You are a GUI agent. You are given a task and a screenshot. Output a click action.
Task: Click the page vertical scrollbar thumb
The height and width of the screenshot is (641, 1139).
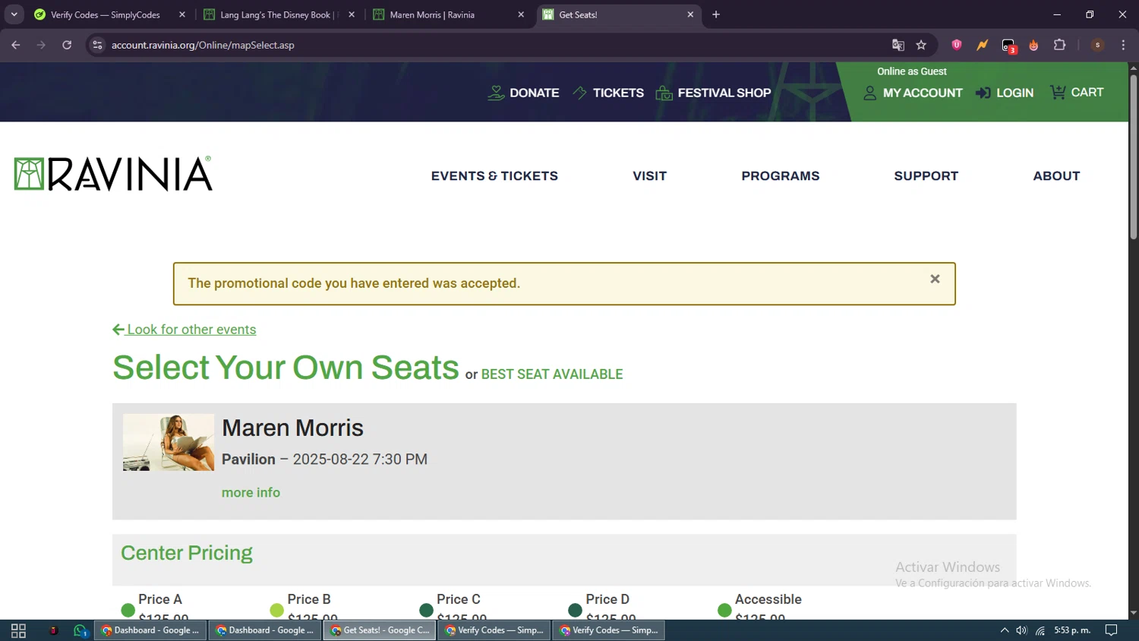[1133, 156]
